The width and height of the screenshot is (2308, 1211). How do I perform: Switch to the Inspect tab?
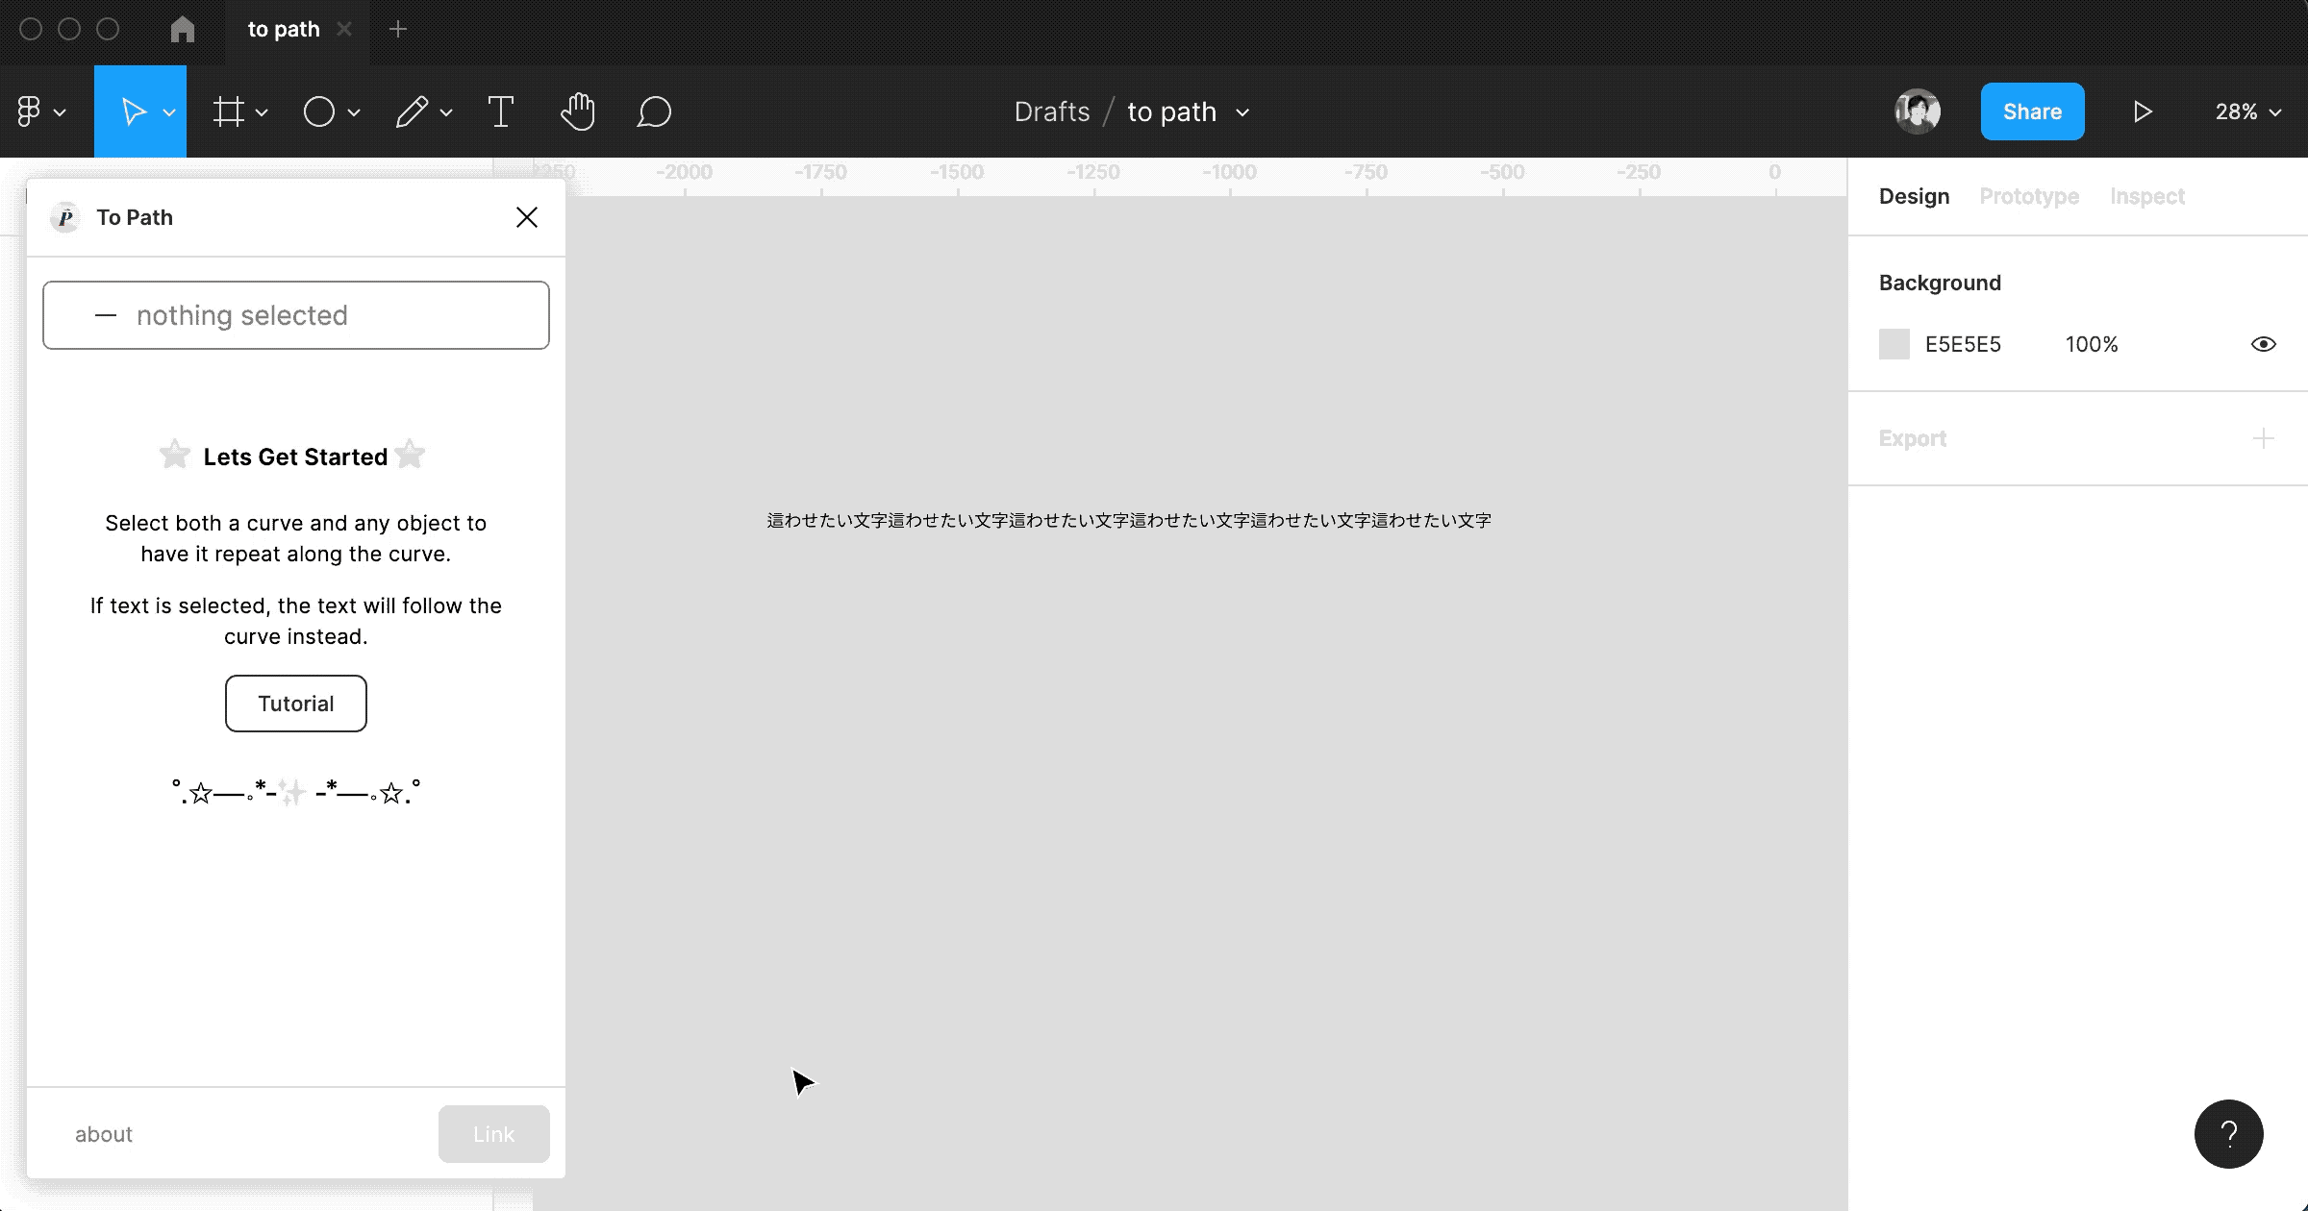[x=2147, y=196]
